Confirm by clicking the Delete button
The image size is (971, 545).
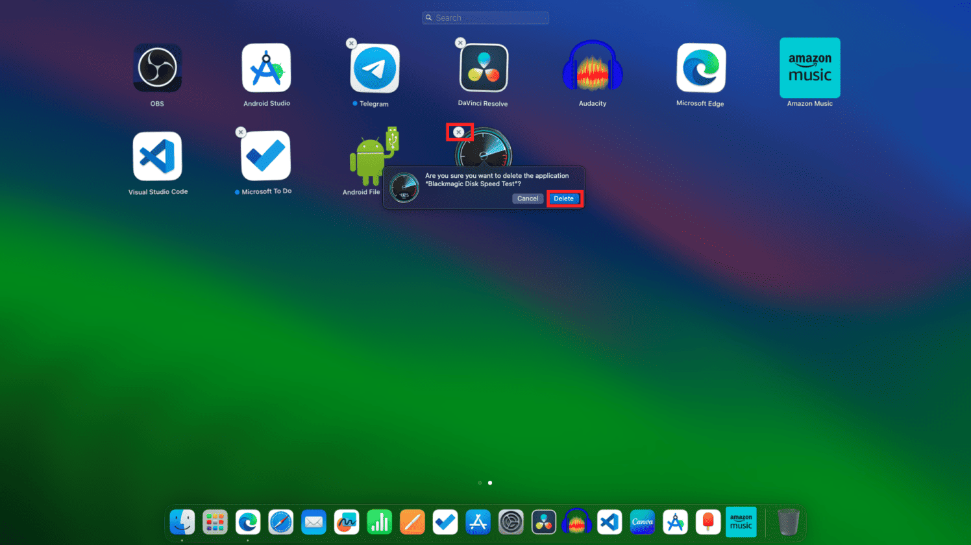pyautogui.click(x=564, y=198)
